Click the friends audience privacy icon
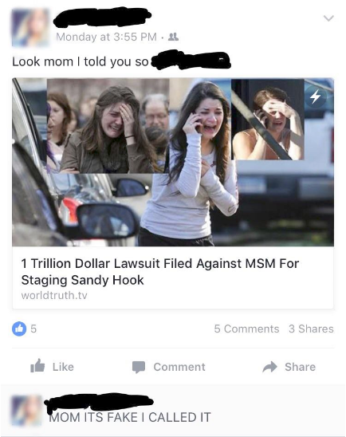346x437 pixels. coord(174,37)
